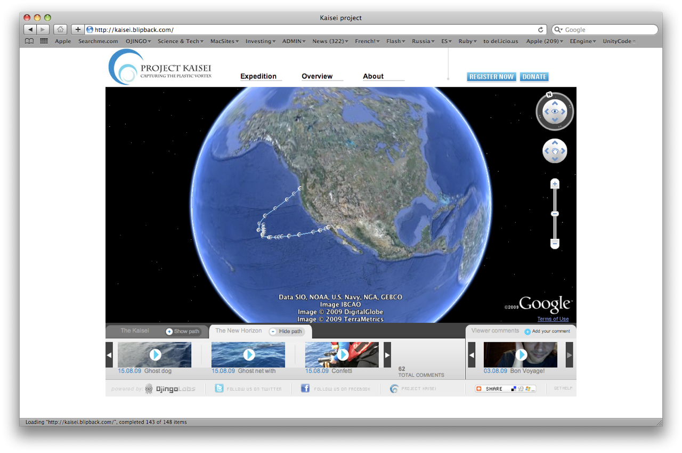Pan globe left with the hand control's left arrow
This screenshot has width=682, height=453.
pos(547,151)
